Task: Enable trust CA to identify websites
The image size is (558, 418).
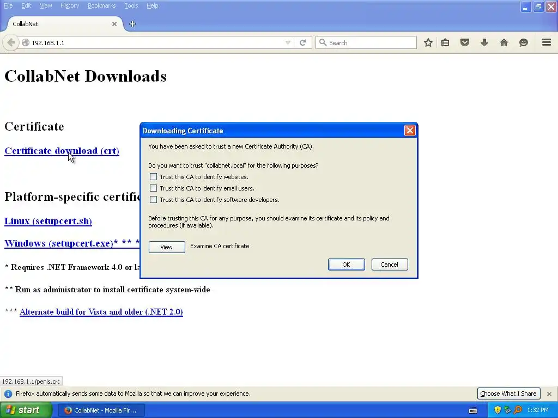Action: 153,177
